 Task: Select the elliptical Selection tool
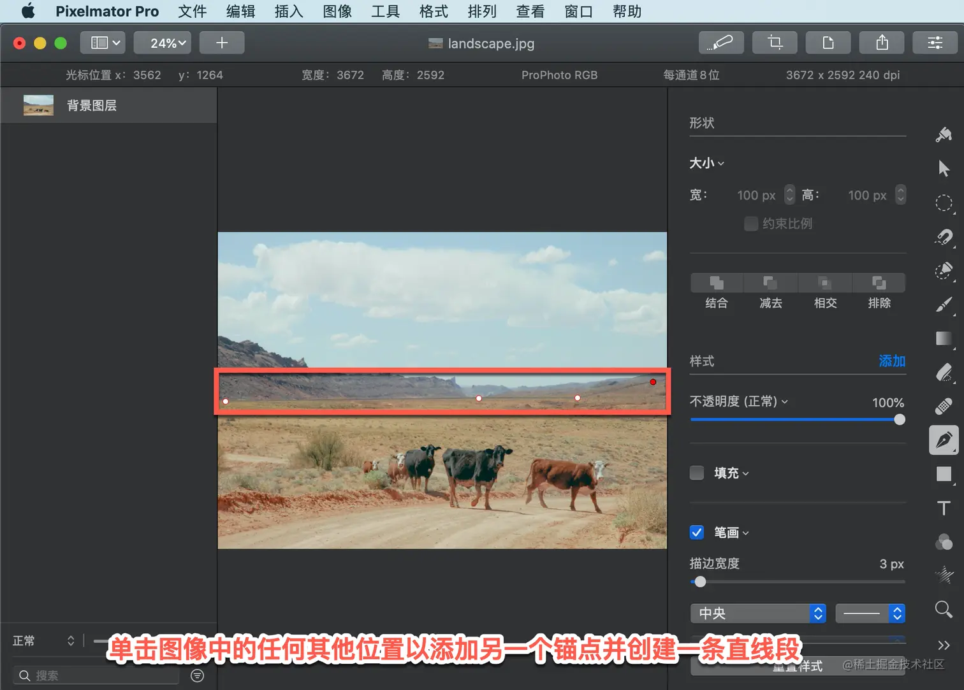944,203
